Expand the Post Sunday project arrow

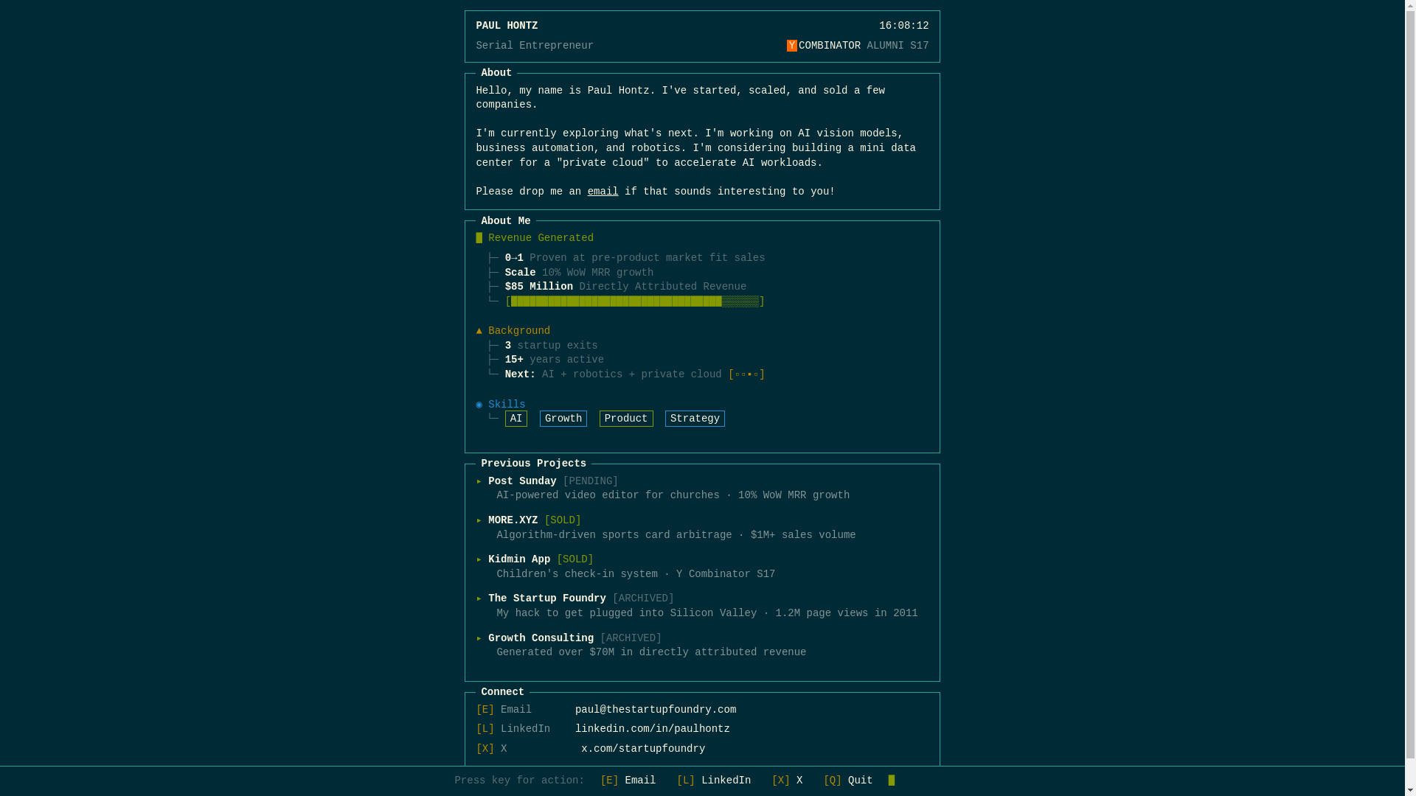[x=479, y=481]
